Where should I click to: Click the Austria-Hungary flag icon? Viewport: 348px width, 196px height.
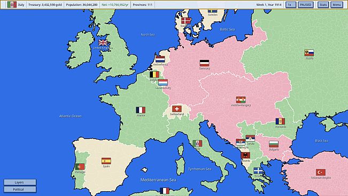(241, 100)
